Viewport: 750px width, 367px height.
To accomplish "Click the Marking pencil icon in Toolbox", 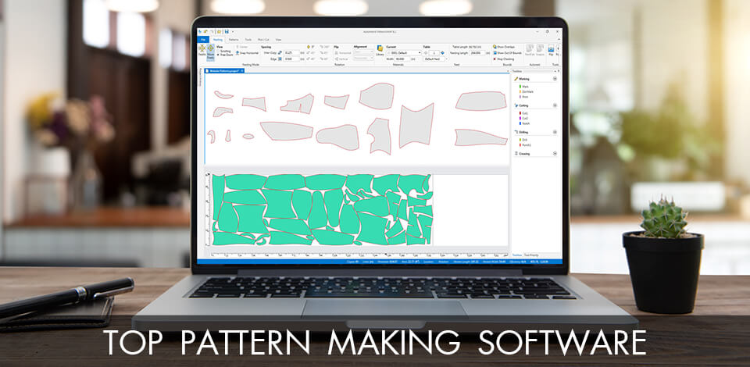I will (x=516, y=79).
